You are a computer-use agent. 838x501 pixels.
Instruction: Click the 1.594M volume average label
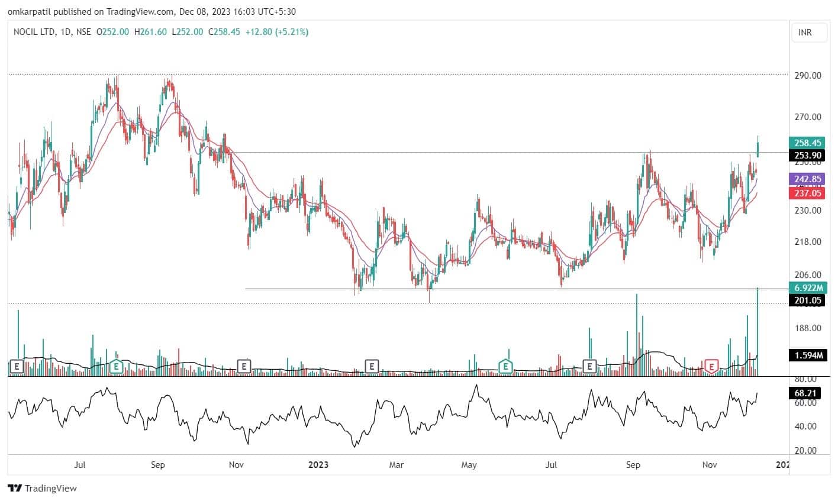[x=807, y=355]
